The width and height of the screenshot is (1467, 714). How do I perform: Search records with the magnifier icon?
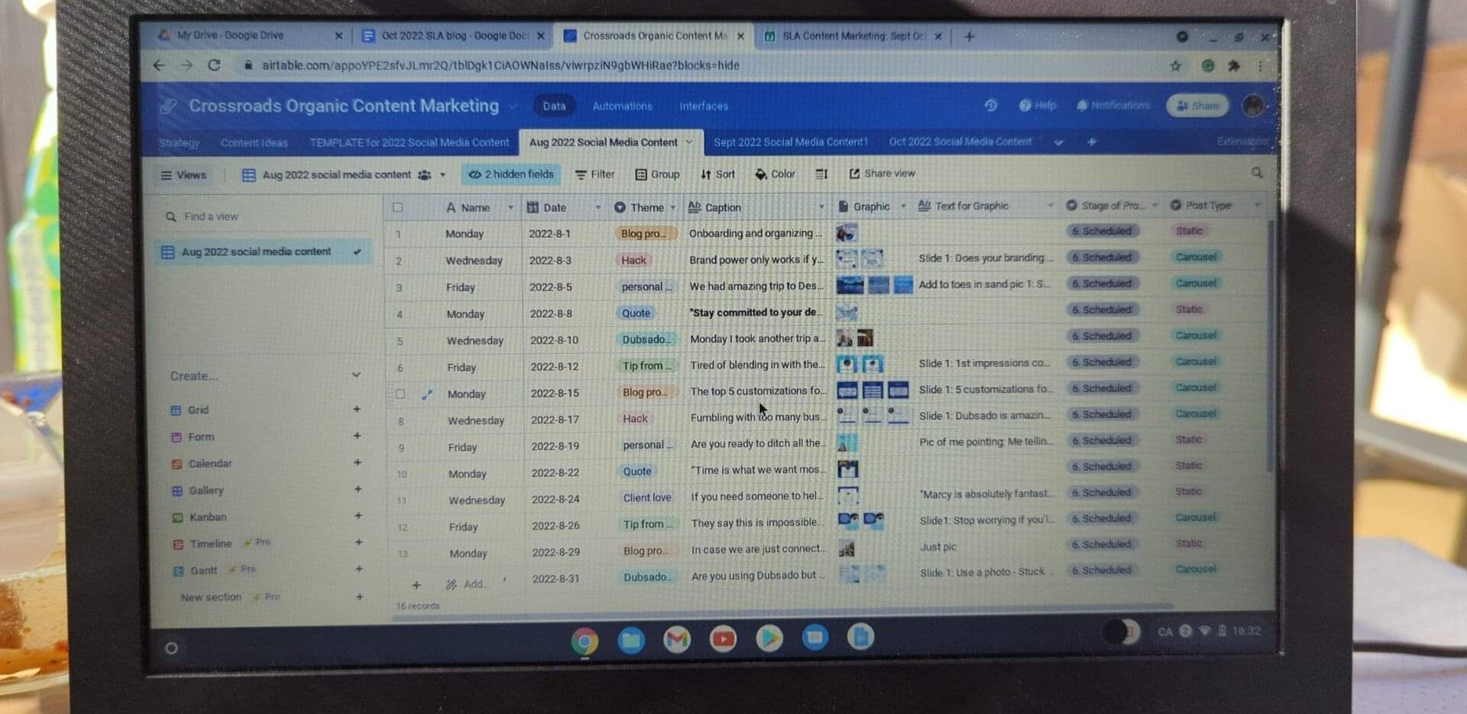[1257, 173]
